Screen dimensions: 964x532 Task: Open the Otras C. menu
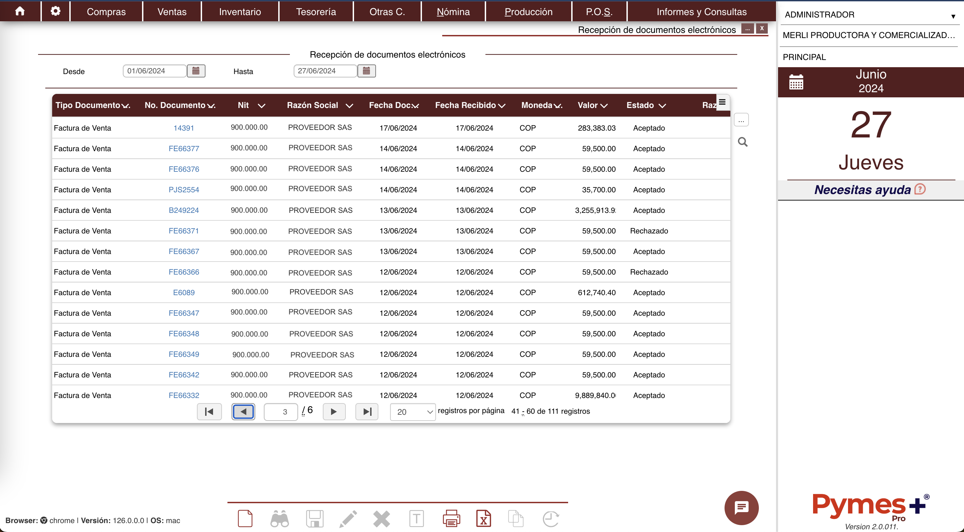tap(387, 12)
